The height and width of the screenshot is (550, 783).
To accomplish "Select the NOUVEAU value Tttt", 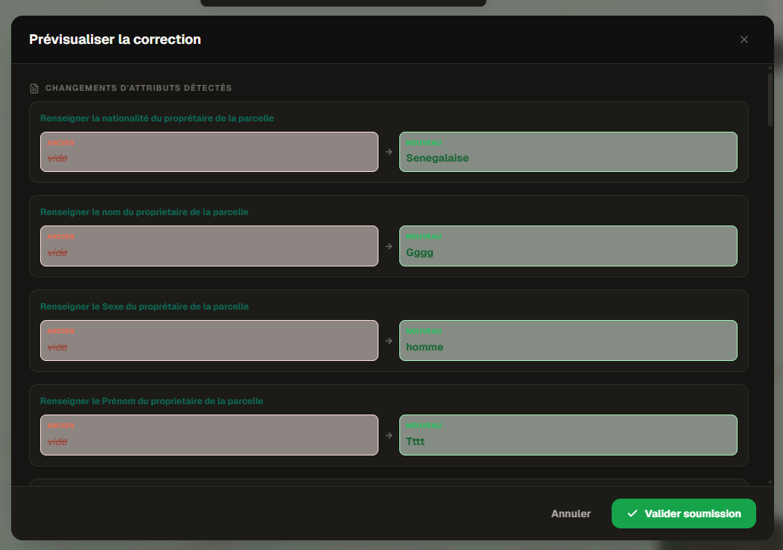I will click(x=568, y=435).
